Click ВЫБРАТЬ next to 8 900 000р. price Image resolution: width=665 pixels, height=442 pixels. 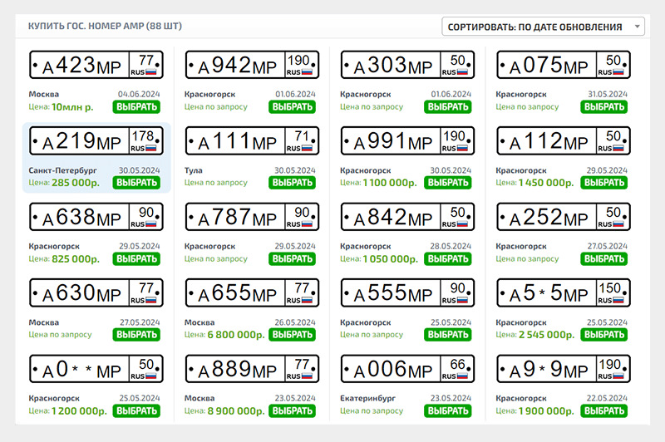point(292,411)
